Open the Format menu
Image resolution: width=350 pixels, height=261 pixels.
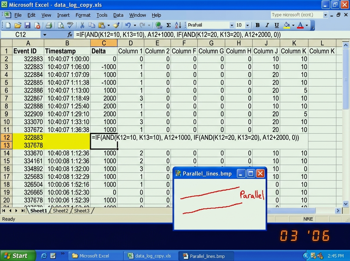(x=83, y=15)
